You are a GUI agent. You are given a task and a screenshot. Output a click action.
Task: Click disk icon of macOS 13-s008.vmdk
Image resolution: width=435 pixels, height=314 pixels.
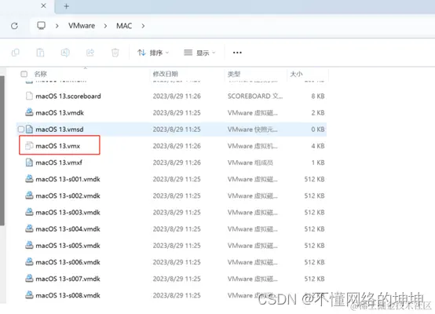(x=29, y=295)
